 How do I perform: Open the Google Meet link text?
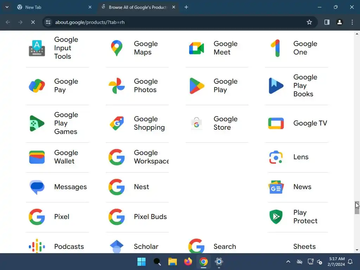(x=225, y=48)
